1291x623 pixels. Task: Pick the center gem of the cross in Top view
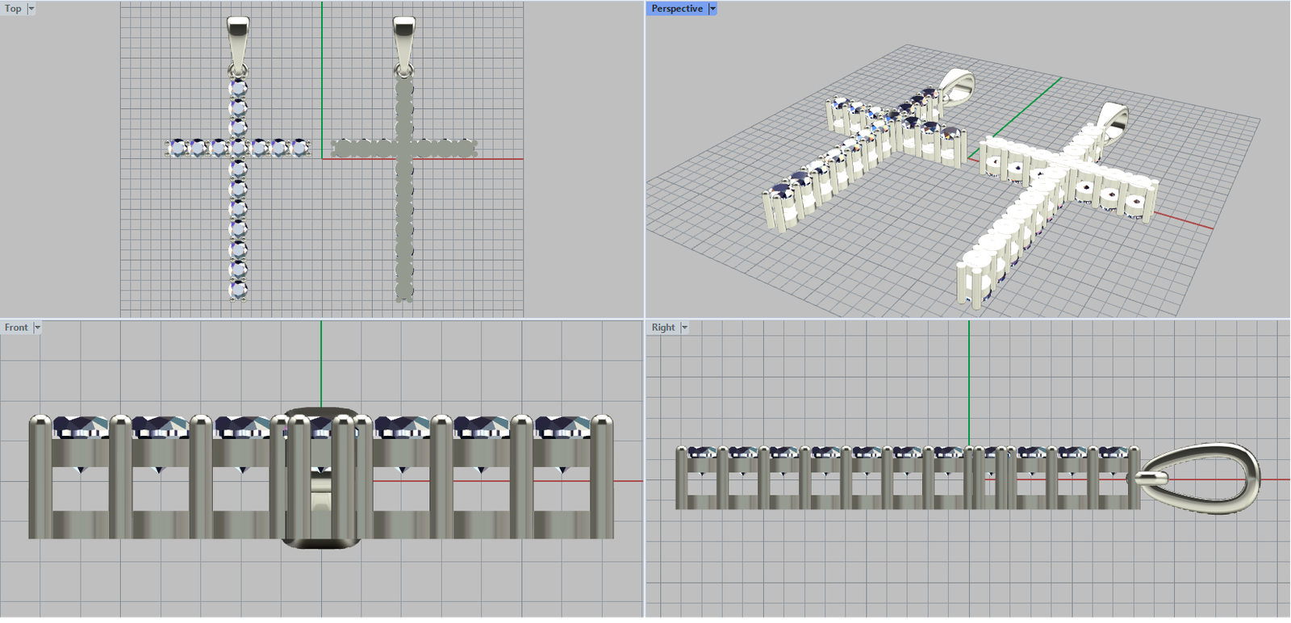click(238, 148)
